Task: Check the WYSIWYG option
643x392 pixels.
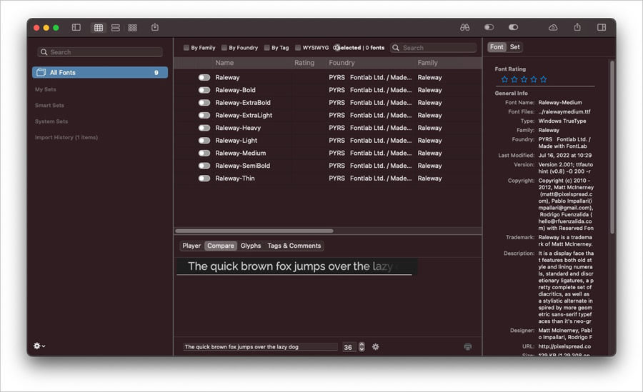Action: (298, 48)
